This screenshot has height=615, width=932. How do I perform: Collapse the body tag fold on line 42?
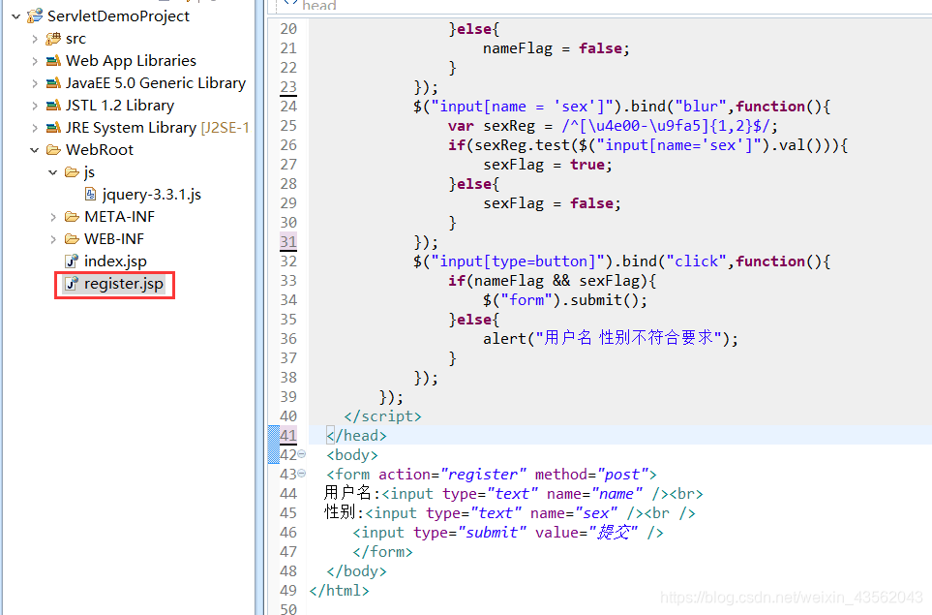[302, 454]
